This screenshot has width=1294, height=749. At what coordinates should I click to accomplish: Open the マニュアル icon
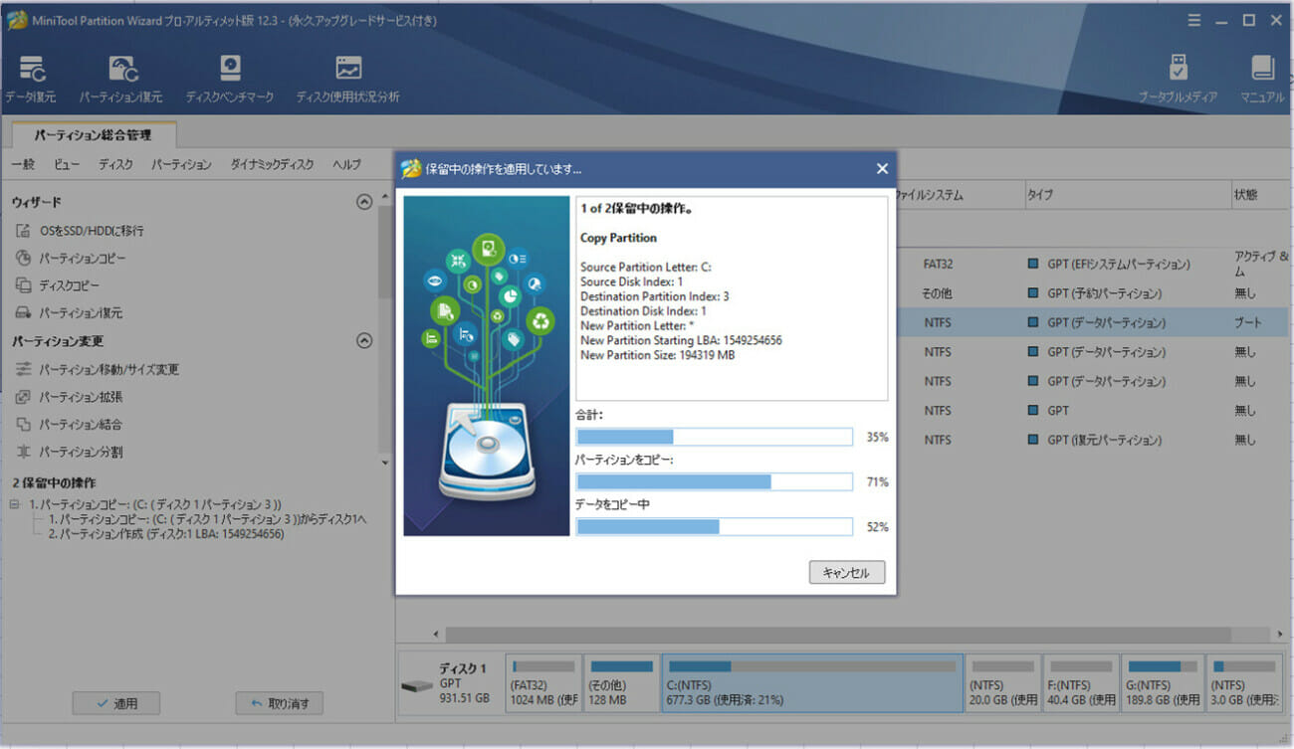pyautogui.click(x=1262, y=80)
